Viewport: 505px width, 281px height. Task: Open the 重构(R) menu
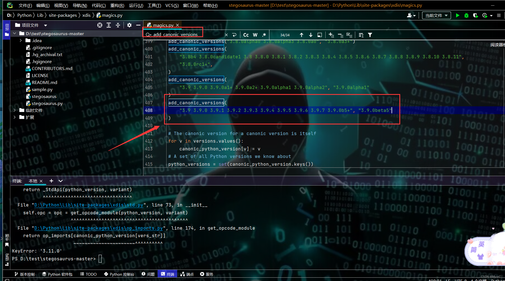pos(117,5)
